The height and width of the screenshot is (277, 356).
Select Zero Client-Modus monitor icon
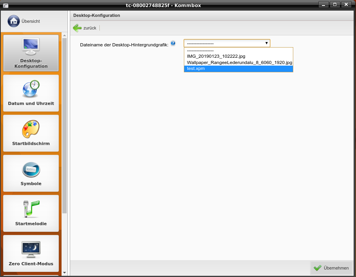pyautogui.click(x=31, y=249)
